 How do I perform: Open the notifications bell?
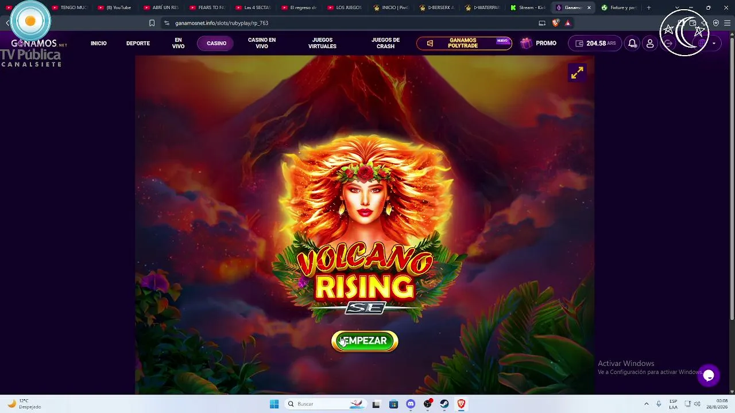pos(632,43)
